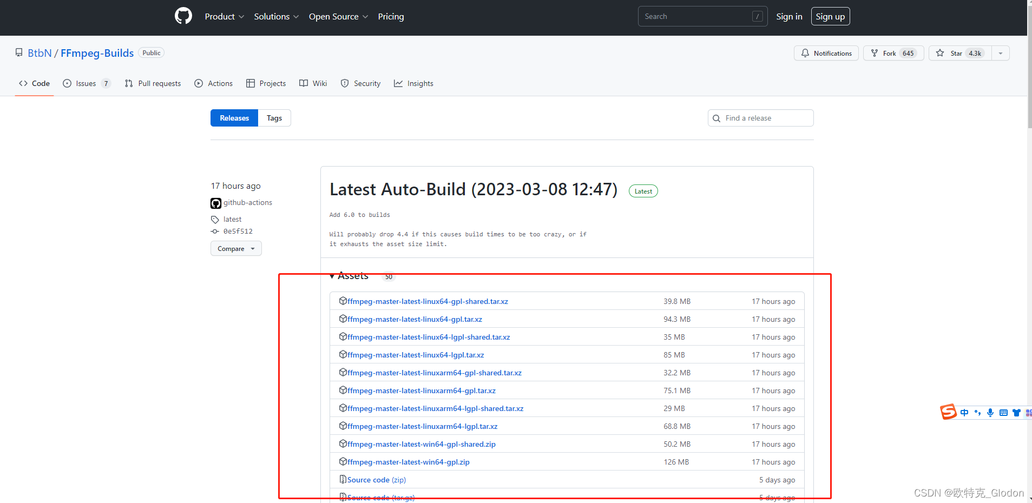Open the Wiki tab
This screenshot has height=503, width=1032.
point(313,83)
